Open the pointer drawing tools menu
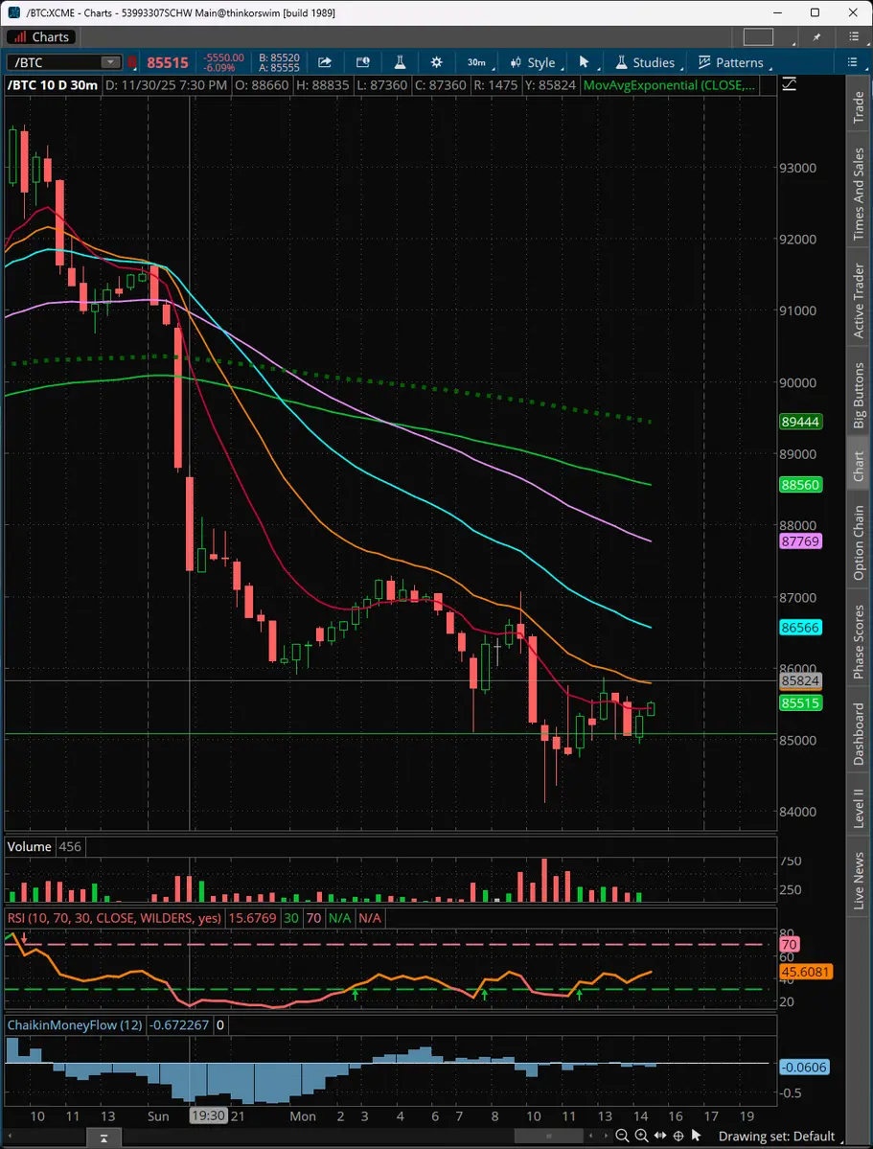Screen dimensions: 873x1149 (x=586, y=63)
